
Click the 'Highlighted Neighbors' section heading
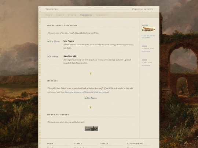[x=62, y=26]
